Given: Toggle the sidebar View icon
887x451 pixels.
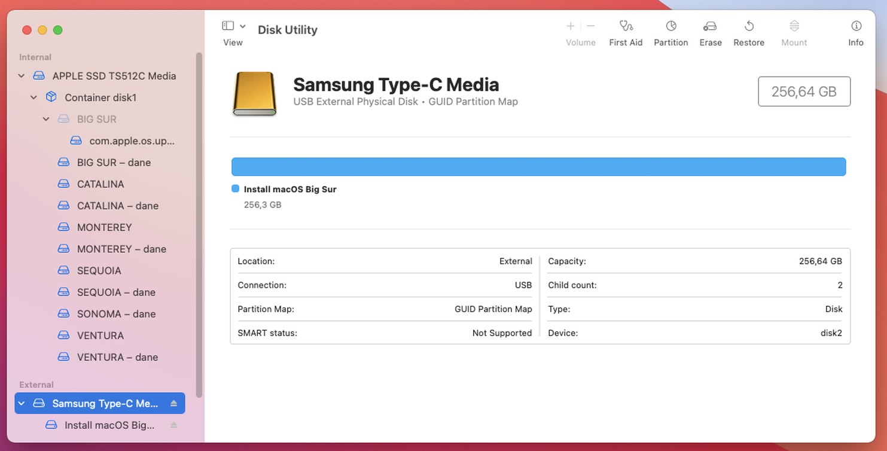Looking at the screenshot, I should pyautogui.click(x=228, y=26).
